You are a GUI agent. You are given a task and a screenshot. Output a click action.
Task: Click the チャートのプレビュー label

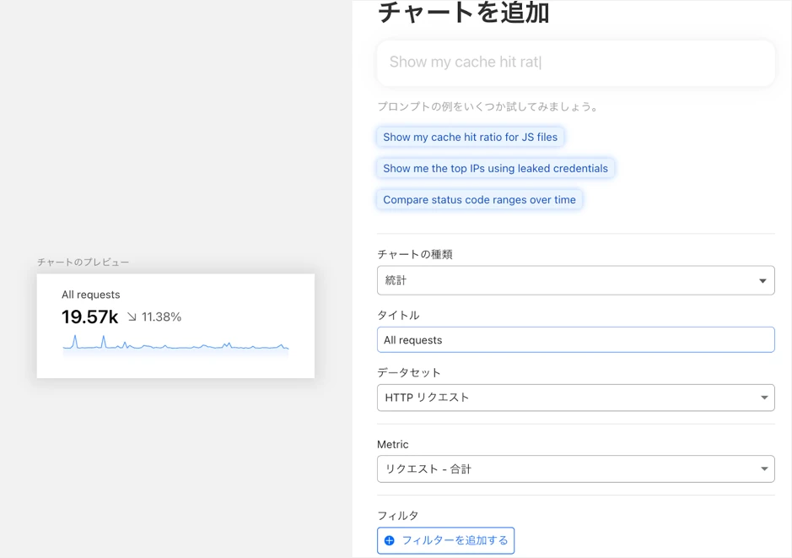tap(84, 263)
